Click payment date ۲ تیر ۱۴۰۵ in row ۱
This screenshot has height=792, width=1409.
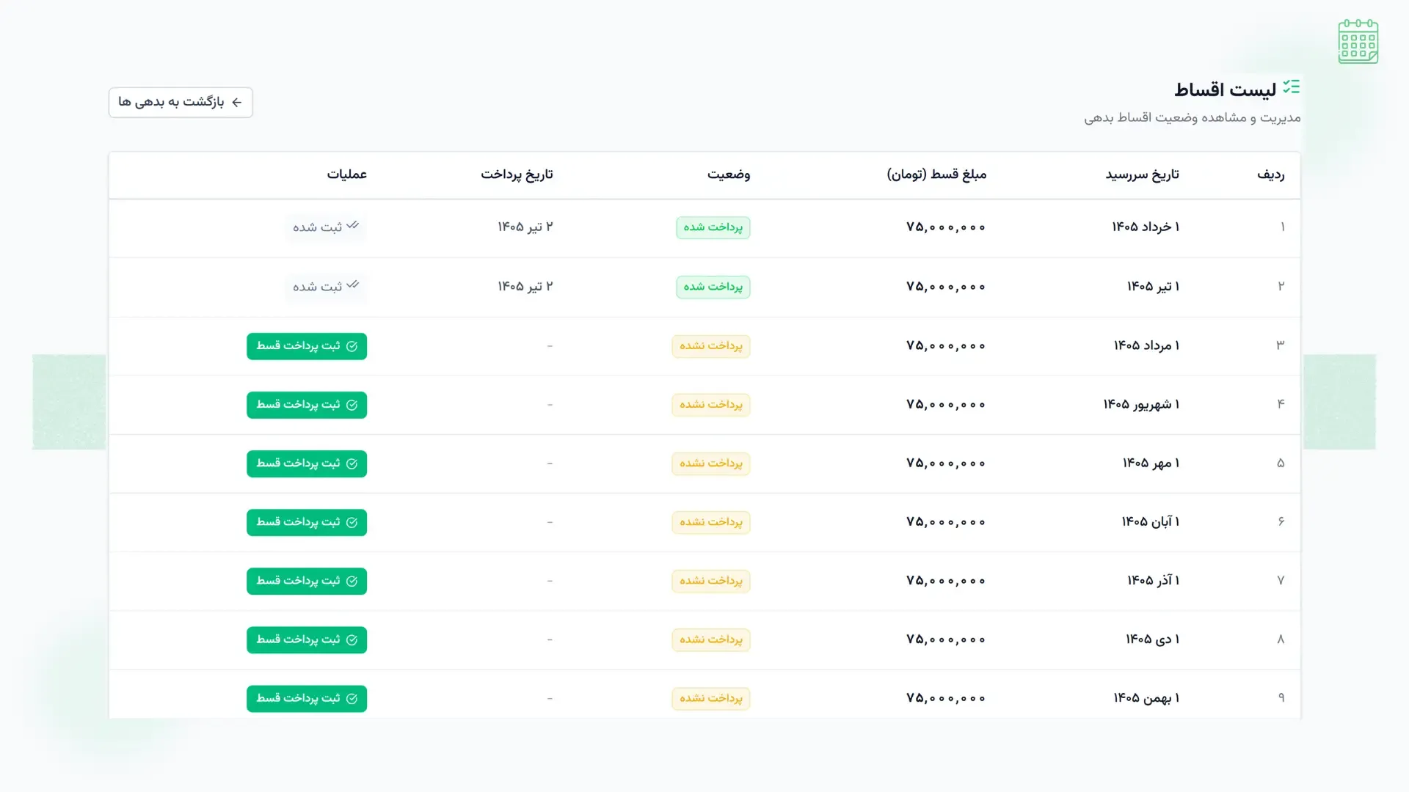[525, 227]
